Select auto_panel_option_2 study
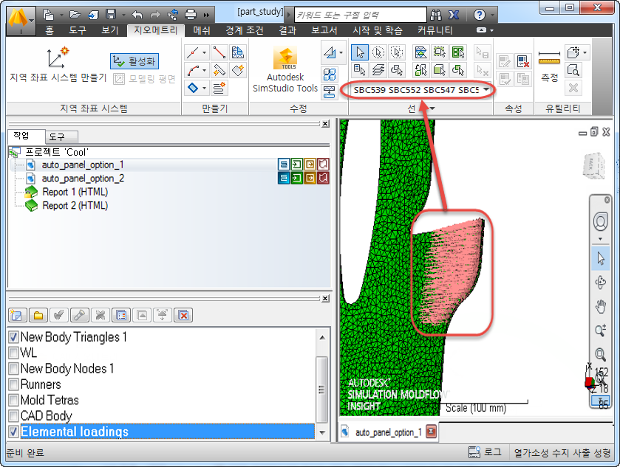This screenshot has width=620, height=467. point(83,179)
